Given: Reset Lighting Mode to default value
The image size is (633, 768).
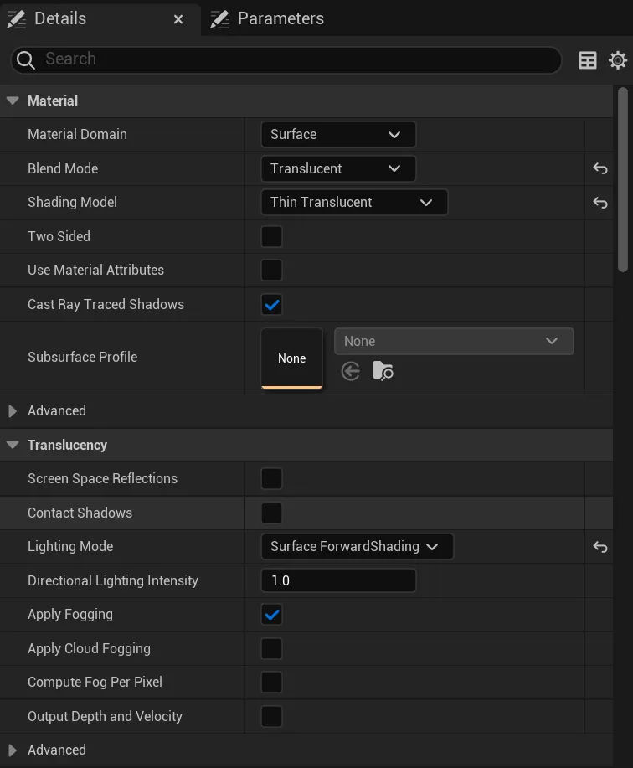Looking at the screenshot, I should click(x=600, y=546).
